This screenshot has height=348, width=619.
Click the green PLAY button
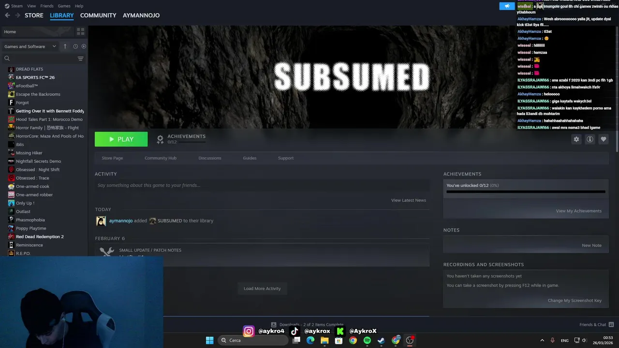point(121,139)
